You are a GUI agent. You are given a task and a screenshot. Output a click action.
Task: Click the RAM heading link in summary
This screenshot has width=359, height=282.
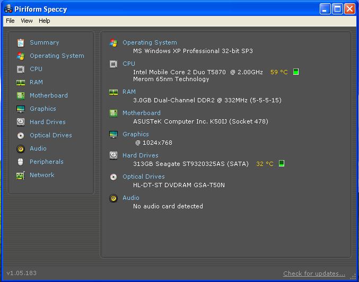(129, 92)
